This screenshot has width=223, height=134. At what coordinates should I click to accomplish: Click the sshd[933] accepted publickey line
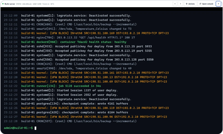click(x=78, y=46)
